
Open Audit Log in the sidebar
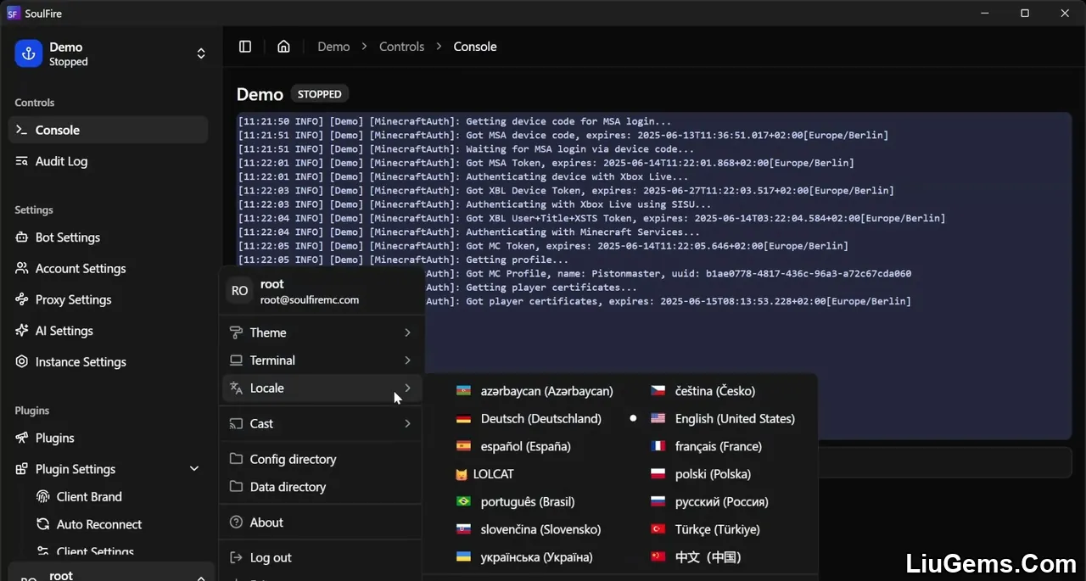[108, 161]
